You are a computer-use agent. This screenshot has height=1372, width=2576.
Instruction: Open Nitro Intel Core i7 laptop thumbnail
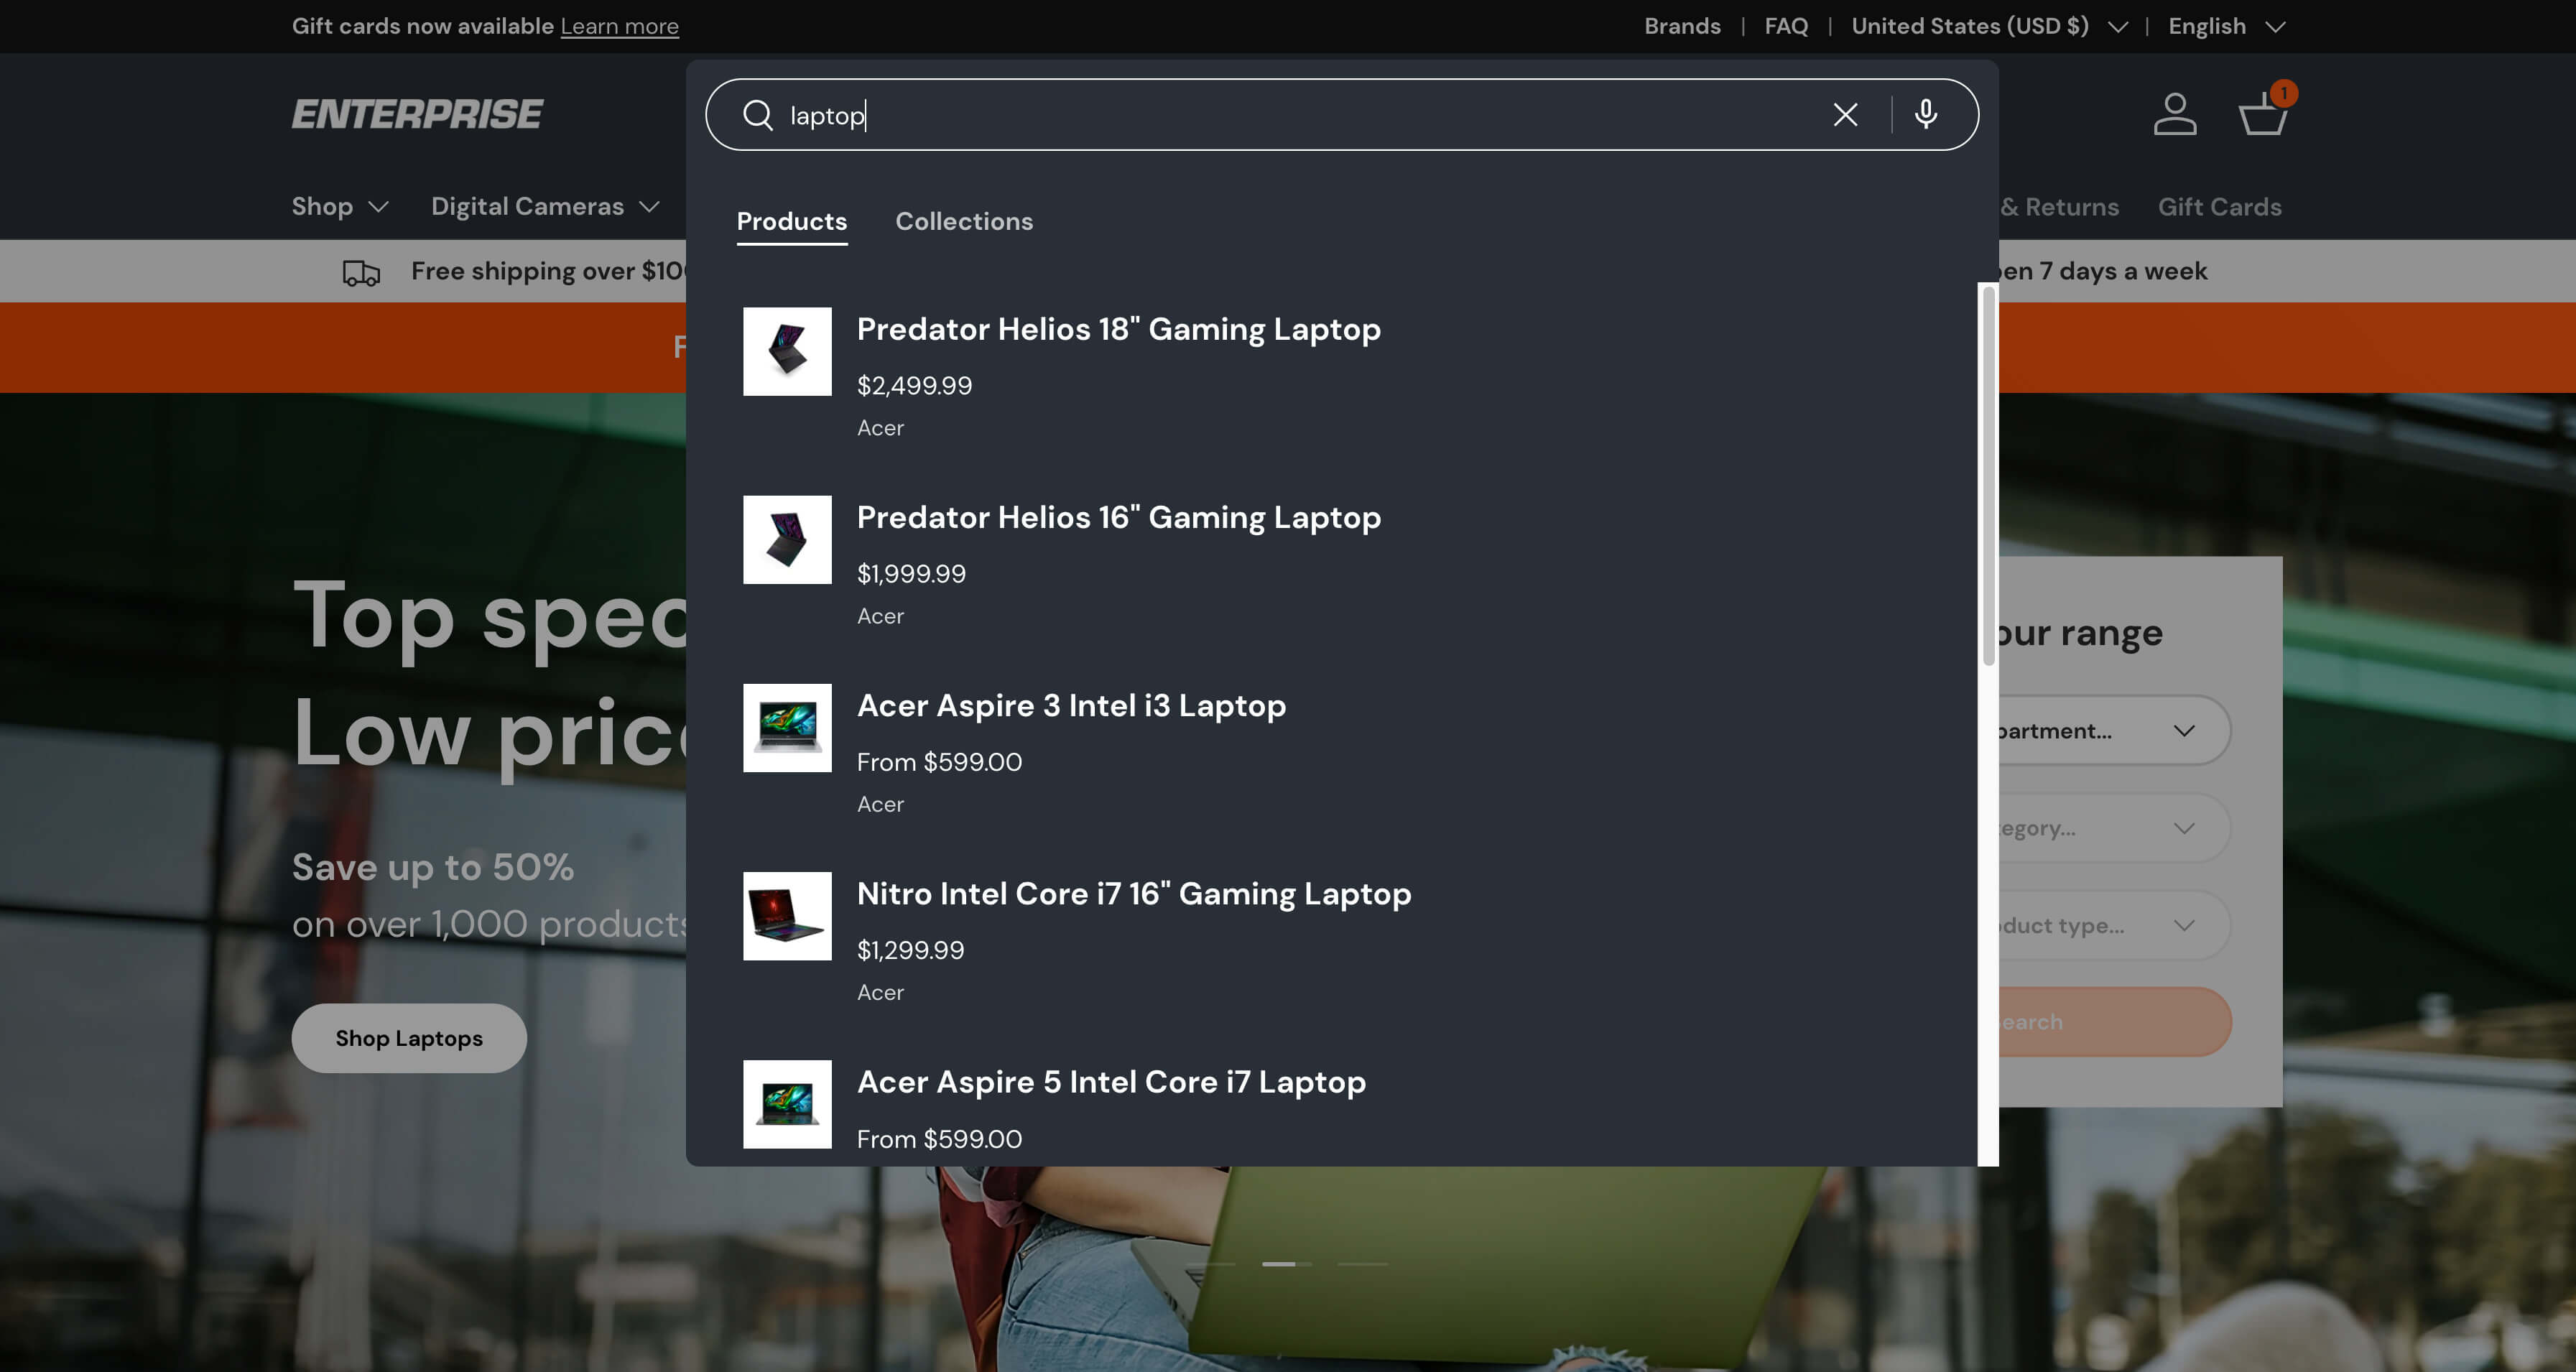787,915
